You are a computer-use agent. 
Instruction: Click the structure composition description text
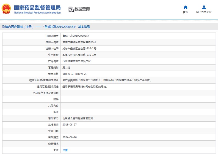107,80
